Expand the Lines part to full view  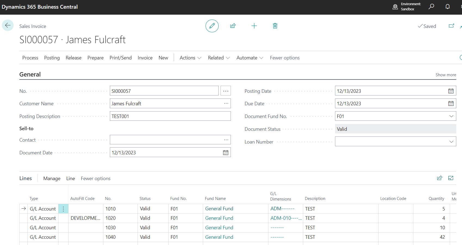(x=451, y=178)
